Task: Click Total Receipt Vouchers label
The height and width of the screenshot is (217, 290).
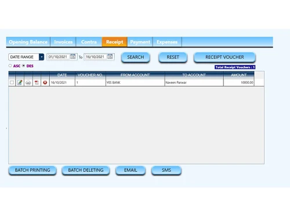Action: 235,67
